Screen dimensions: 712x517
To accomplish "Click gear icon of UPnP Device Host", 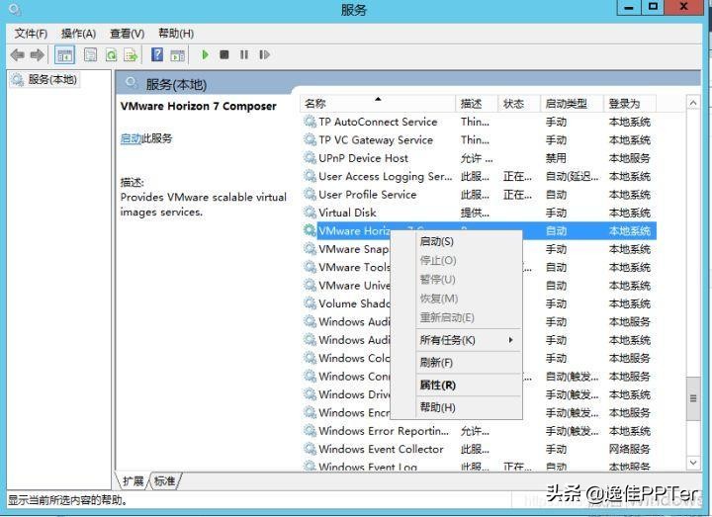I will (311, 158).
